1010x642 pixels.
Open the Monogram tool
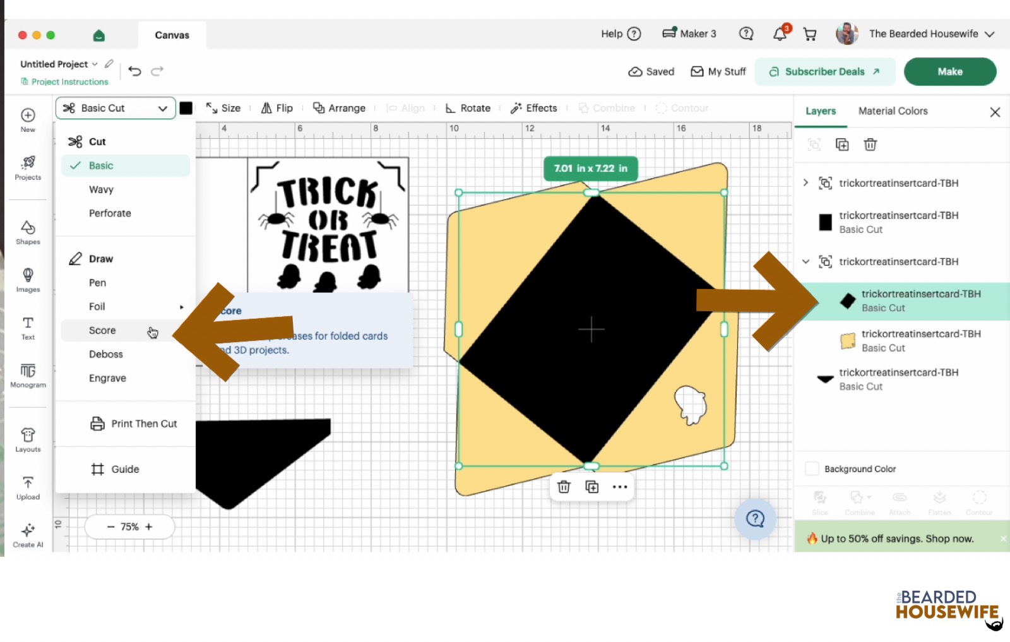click(x=28, y=376)
